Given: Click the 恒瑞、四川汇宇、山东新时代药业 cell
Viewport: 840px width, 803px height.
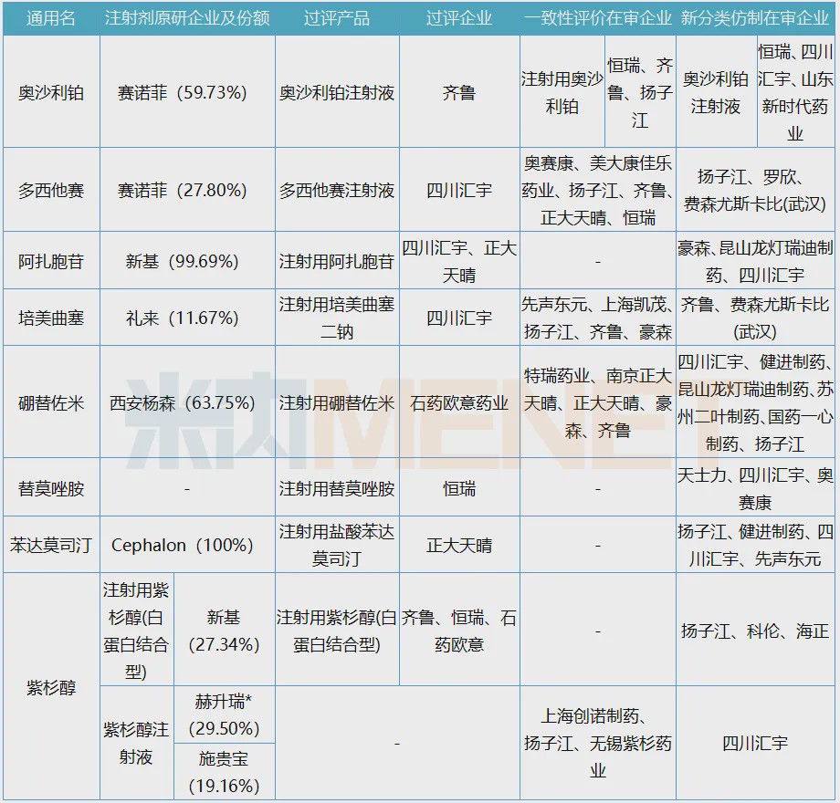Looking at the screenshot, I should [795, 92].
